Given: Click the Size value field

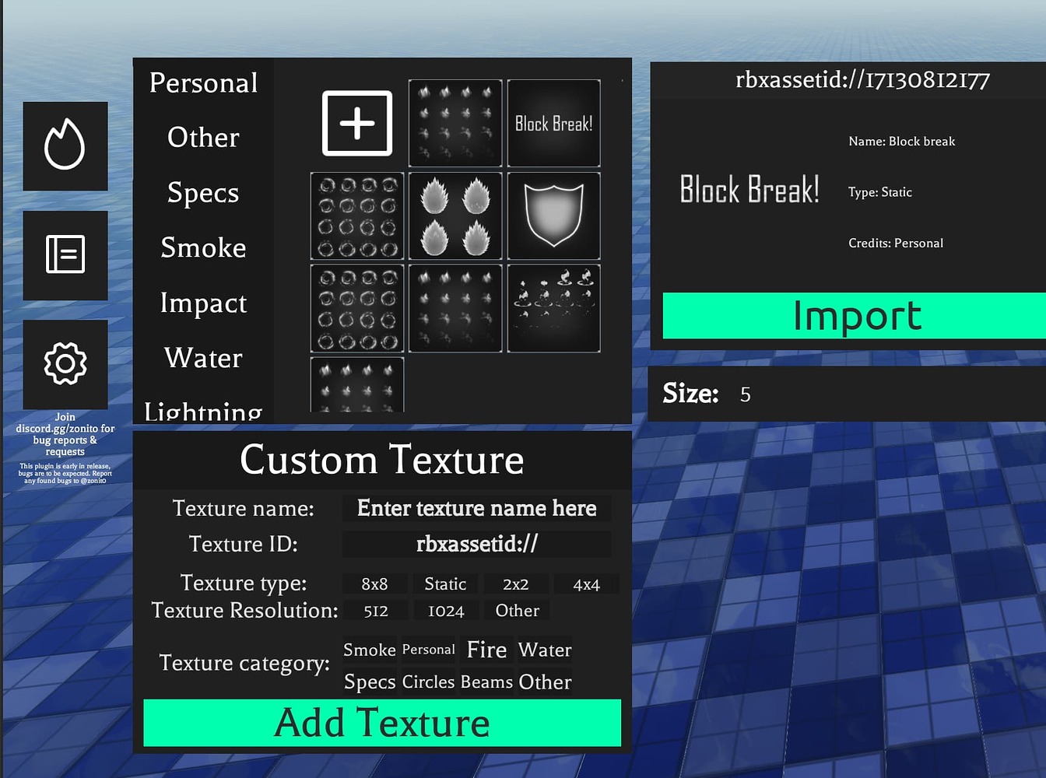Looking at the screenshot, I should [745, 394].
